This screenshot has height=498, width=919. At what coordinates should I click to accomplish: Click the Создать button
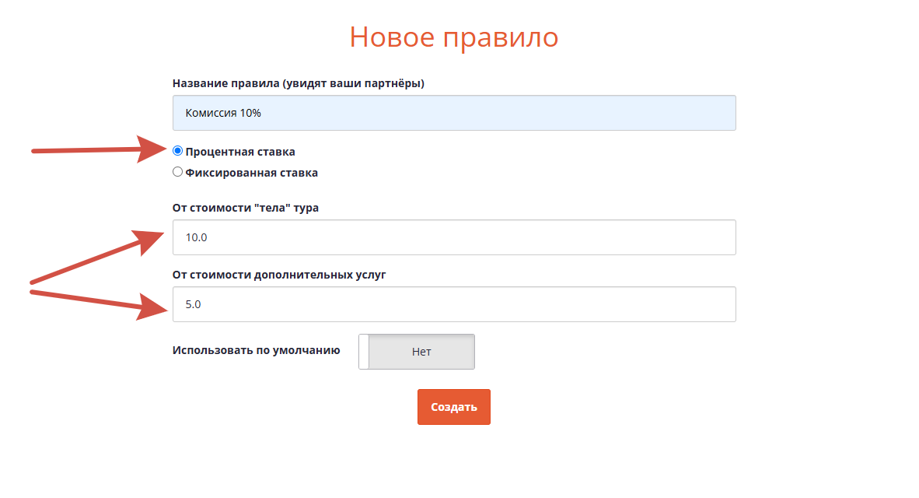pos(453,406)
